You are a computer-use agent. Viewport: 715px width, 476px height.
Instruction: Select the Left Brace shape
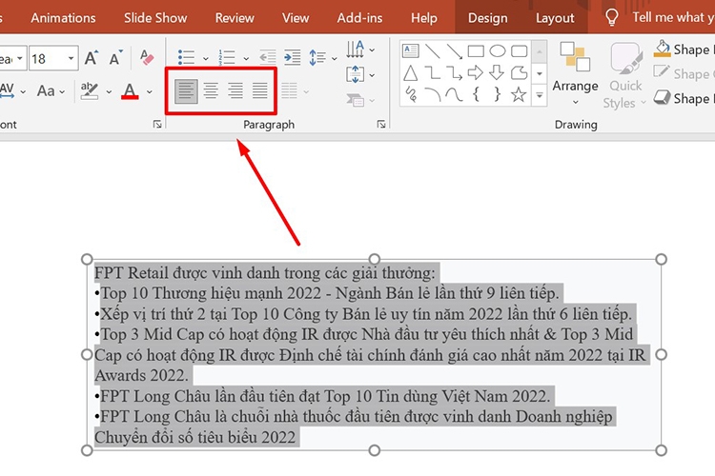point(476,94)
